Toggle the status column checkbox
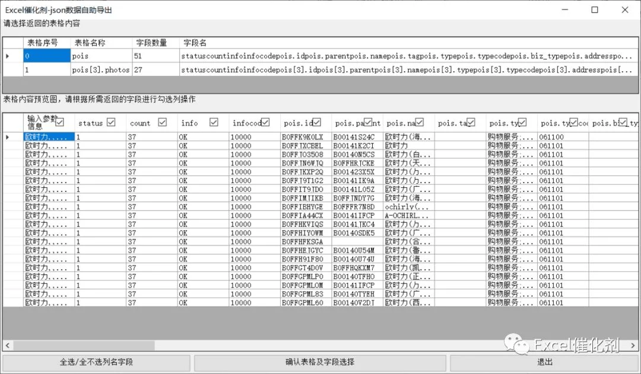The image size is (641, 374). coord(111,122)
